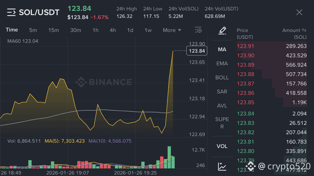The image size is (314, 176).
Task: Switch to the 1h timeframe
Action: tap(95, 30)
